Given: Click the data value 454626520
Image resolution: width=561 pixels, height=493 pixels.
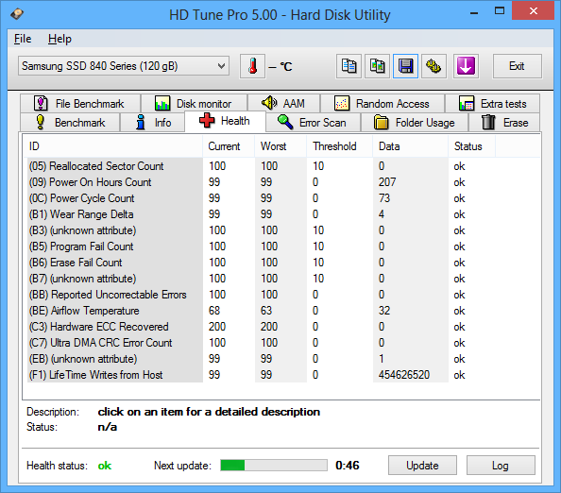Looking at the screenshot, I should 404,375.
